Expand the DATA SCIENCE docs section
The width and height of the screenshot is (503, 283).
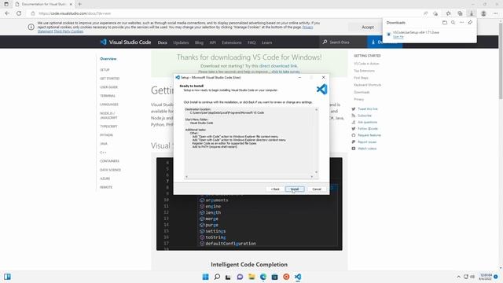click(x=110, y=170)
